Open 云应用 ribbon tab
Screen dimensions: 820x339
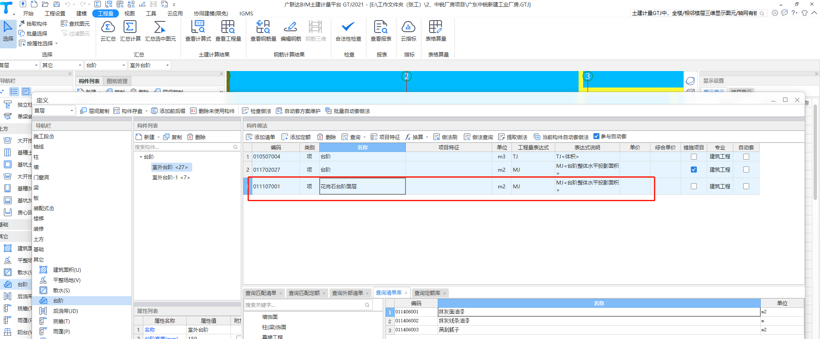pos(175,13)
